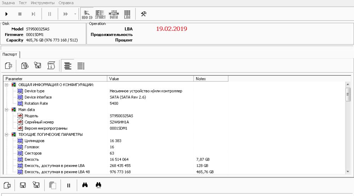This screenshot has width=354, height=196.
Task: Select the Модель row
Action: click(116, 116)
